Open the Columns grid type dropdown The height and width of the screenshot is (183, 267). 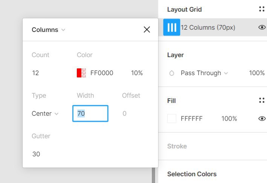point(49,30)
